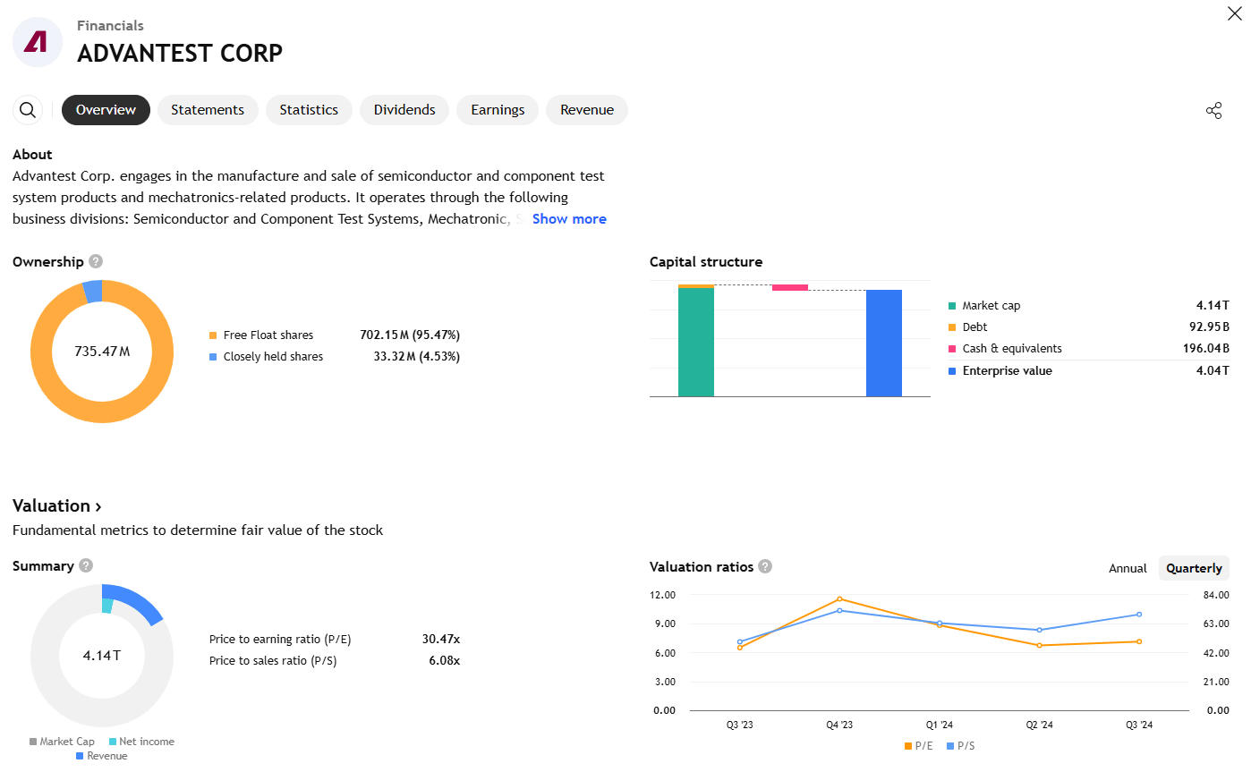Click the blue enterprise value bar
The image size is (1251, 772).
tap(884, 343)
